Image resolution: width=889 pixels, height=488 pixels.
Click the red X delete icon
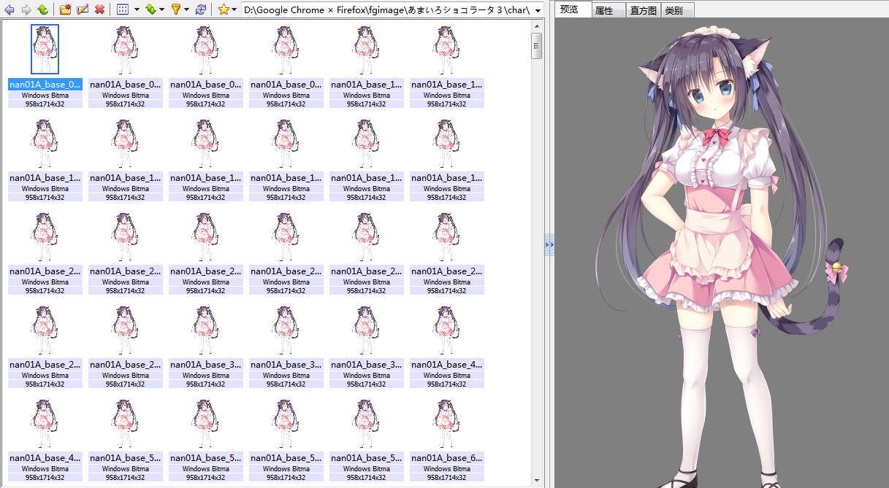pos(99,9)
